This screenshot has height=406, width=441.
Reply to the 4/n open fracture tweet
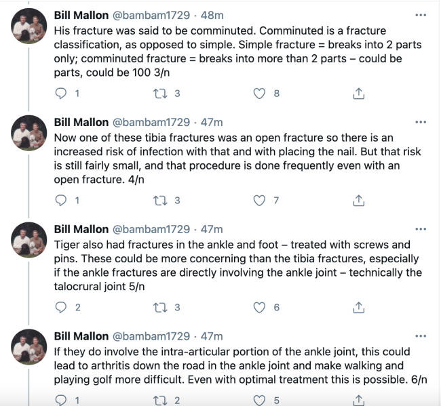tap(61, 200)
